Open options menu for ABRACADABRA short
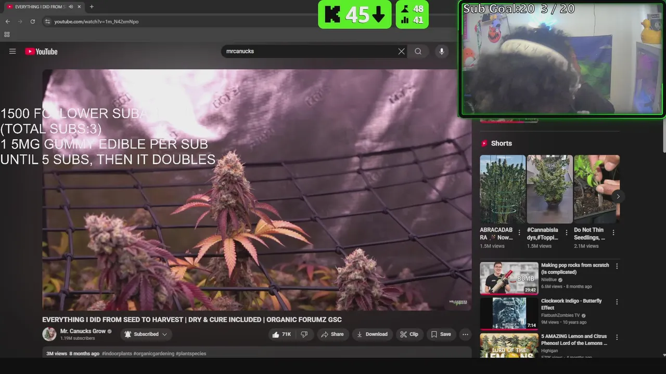The width and height of the screenshot is (666, 374). pos(519,233)
